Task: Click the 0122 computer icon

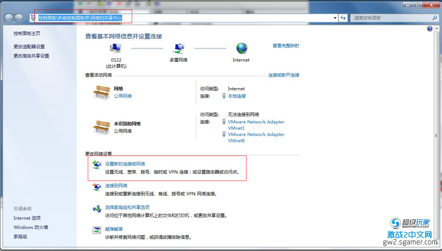Action: coord(115,49)
